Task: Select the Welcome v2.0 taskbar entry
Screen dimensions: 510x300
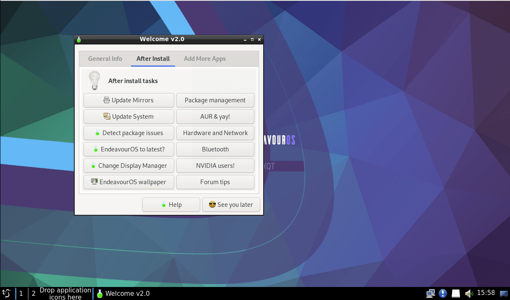Action: pyautogui.click(x=123, y=293)
